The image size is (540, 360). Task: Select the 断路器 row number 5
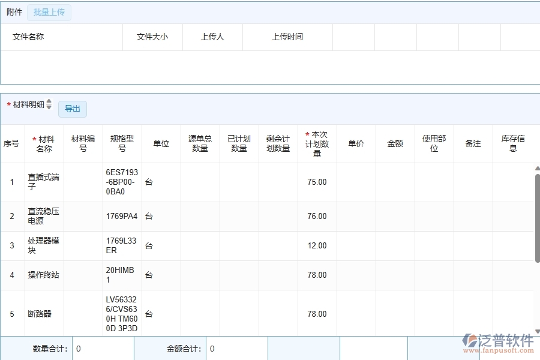coord(12,314)
